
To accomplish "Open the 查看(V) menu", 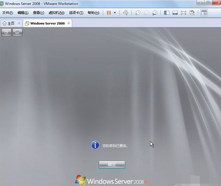I will click(x=38, y=12).
